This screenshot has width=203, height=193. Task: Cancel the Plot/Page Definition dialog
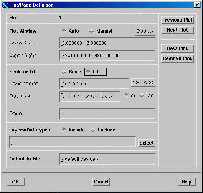(101, 182)
